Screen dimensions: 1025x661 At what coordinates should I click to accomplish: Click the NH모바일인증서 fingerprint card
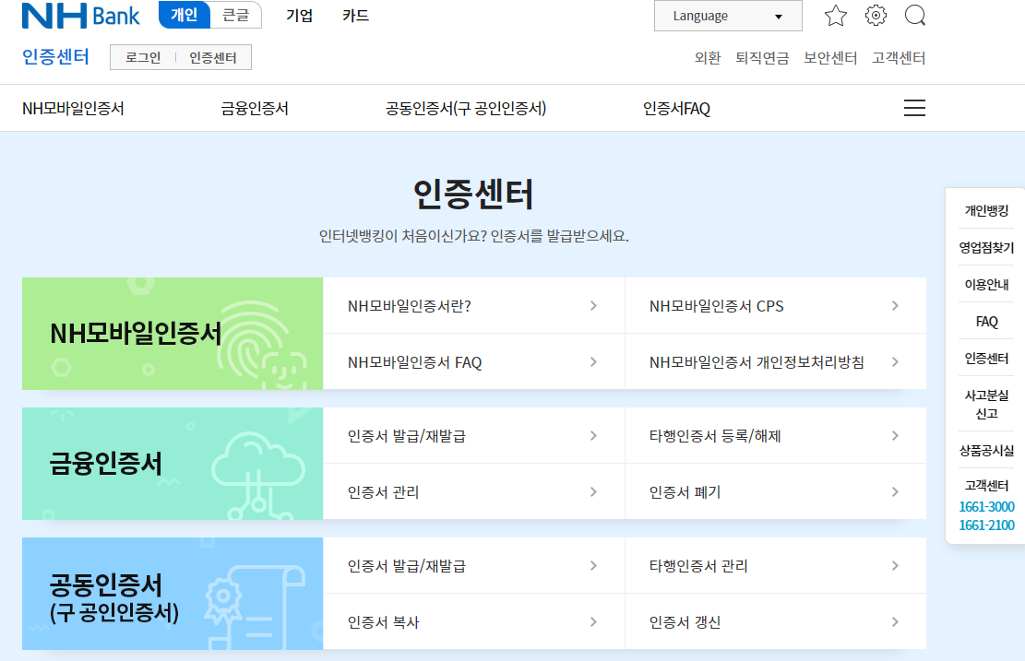(x=173, y=334)
